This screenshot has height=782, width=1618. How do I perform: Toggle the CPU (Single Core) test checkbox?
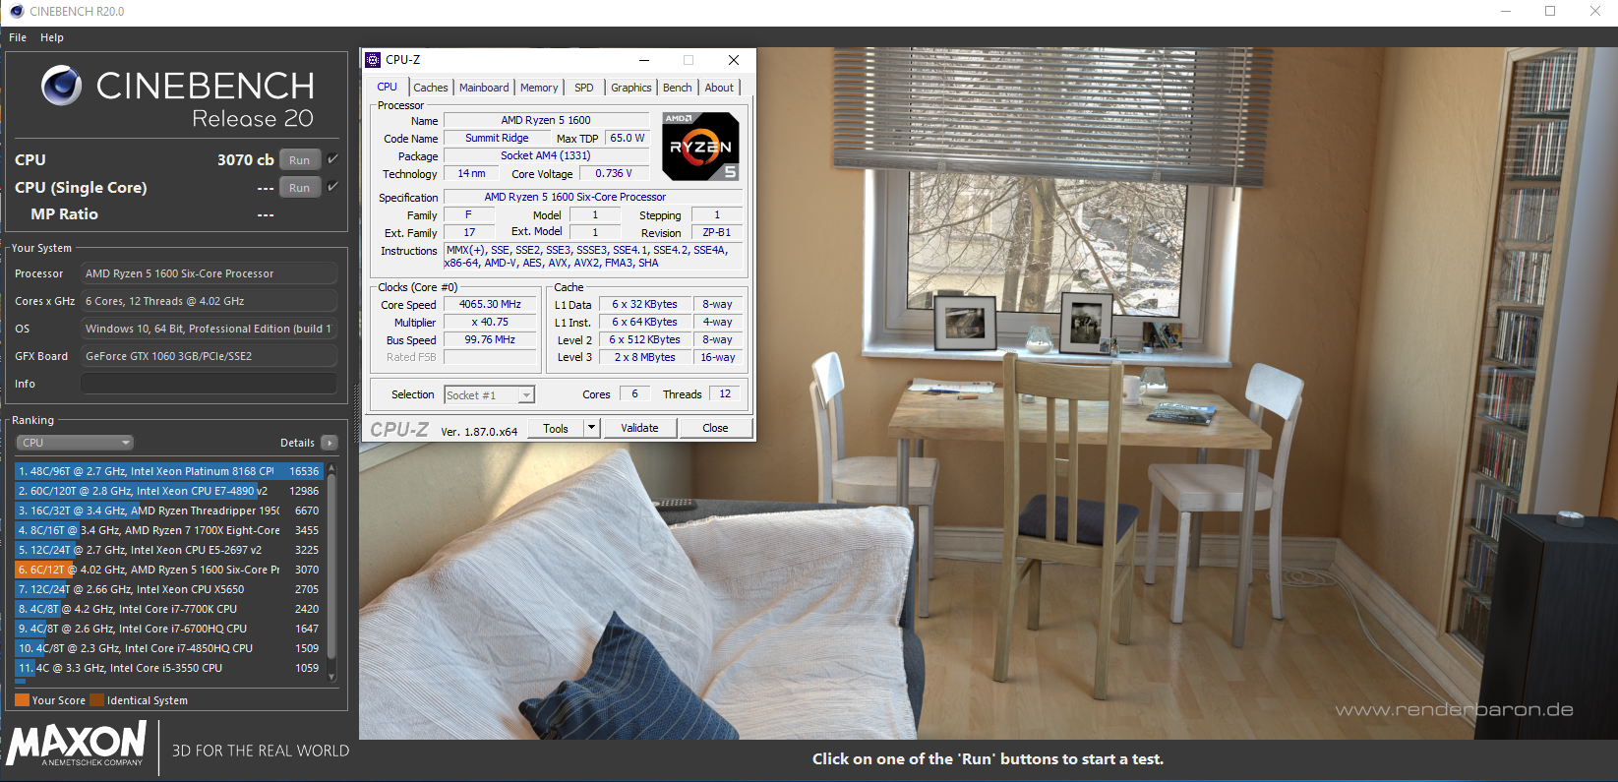[x=332, y=186]
